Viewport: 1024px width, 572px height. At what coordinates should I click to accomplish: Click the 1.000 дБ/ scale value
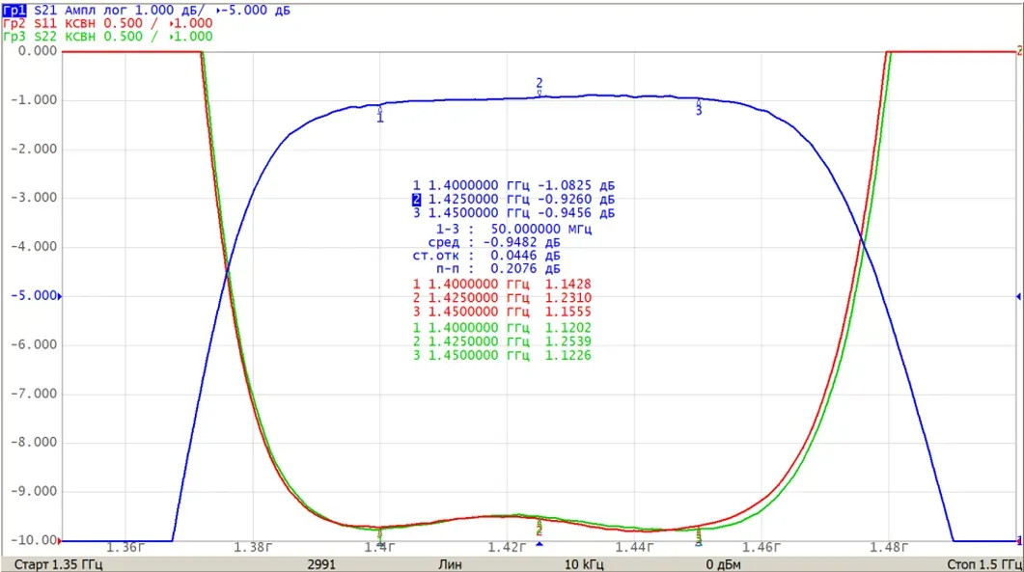point(171,11)
